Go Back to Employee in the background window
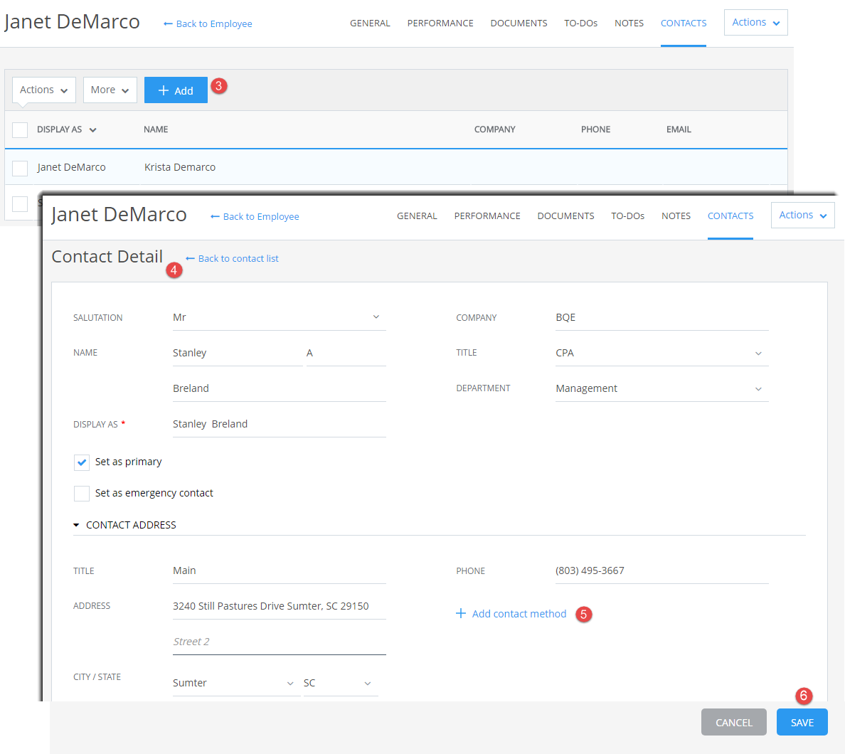This screenshot has height=754, width=845. click(x=208, y=23)
